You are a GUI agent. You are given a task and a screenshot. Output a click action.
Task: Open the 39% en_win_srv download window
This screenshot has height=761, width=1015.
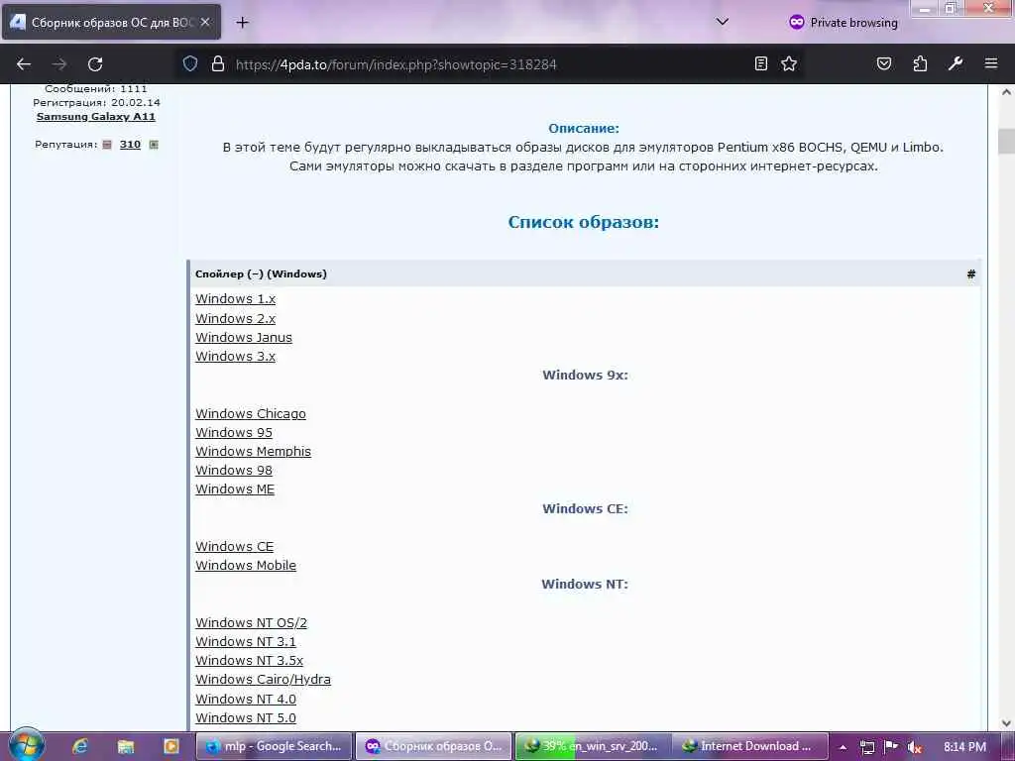point(593,746)
